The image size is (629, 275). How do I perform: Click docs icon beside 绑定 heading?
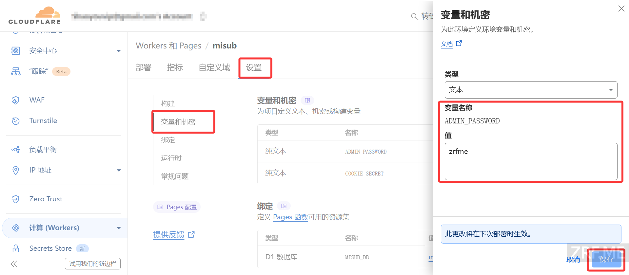pyautogui.click(x=284, y=206)
